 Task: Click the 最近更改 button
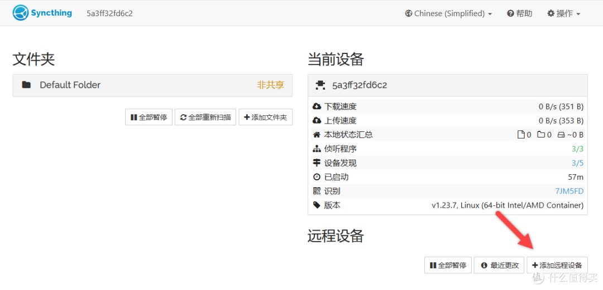pyautogui.click(x=499, y=265)
